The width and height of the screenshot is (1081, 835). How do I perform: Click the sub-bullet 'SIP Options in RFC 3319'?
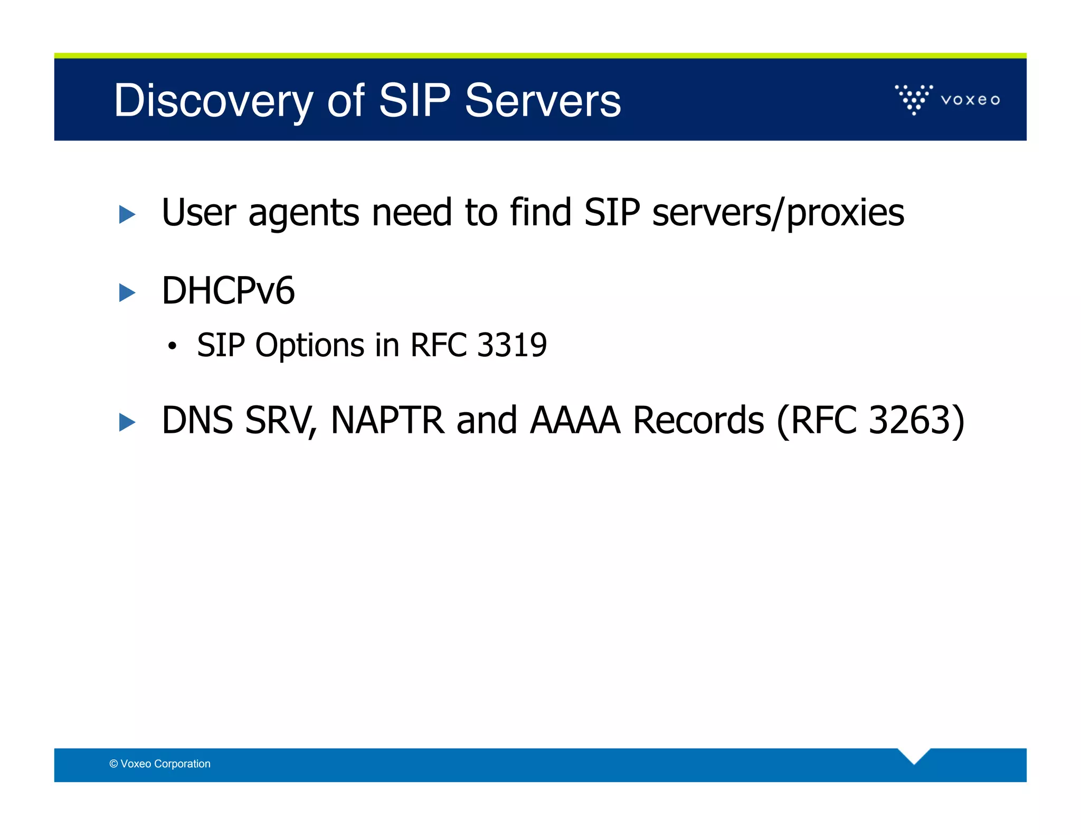click(x=372, y=345)
